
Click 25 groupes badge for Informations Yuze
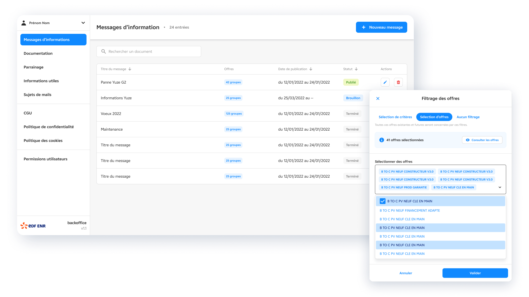coord(233,98)
